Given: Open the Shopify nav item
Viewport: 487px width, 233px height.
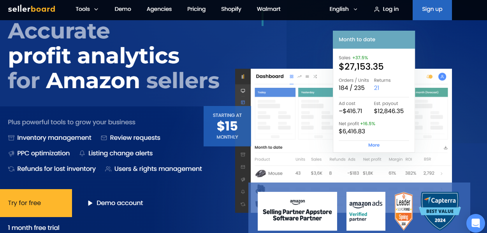Looking at the screenshot, I should click(231, 9).
